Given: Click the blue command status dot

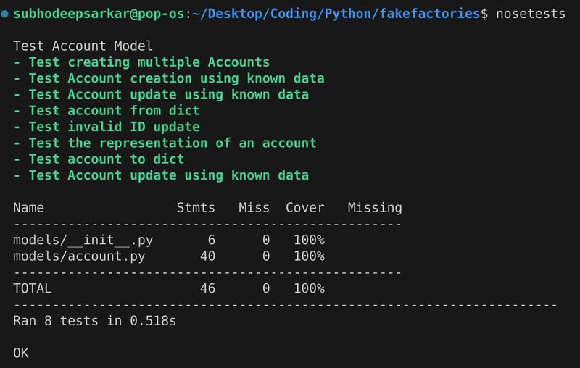Looking at the screenshot, I should (x=5, y=14).
